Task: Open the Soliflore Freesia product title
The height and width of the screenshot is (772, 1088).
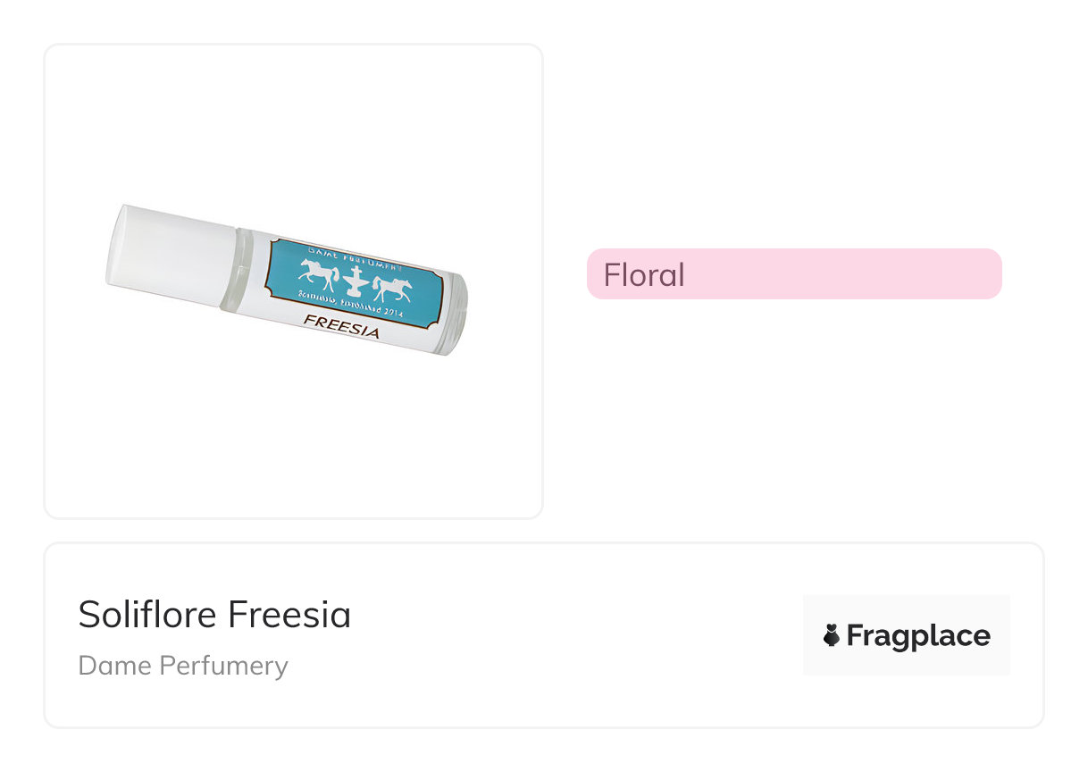Action: pyautogui.click(x=214, y=615)
